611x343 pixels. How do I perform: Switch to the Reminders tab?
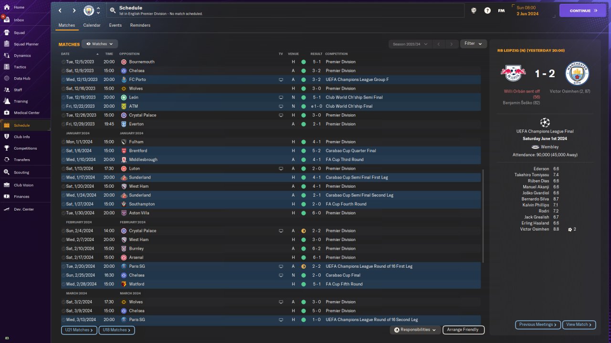click(140, 25)
